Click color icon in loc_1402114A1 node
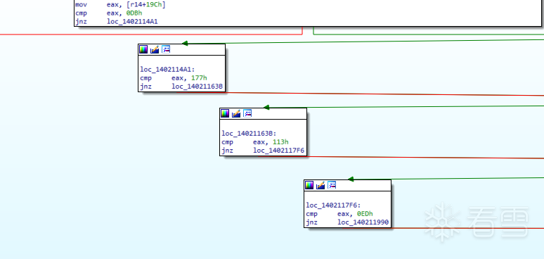 [x=143, y=49]
